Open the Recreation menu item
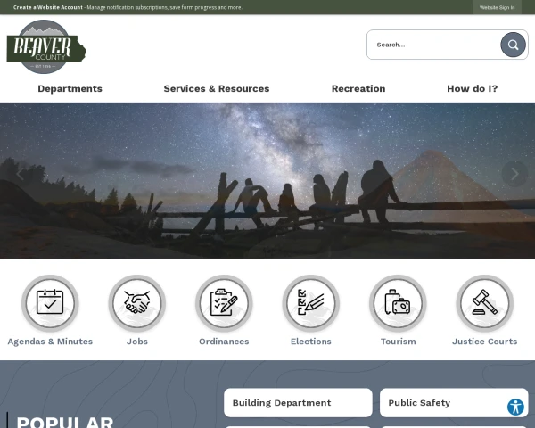Viewport: 535px width, 428px height. coord(358,88)
